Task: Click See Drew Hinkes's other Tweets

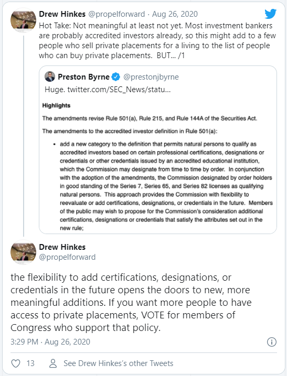Action: tap(118, 363)
